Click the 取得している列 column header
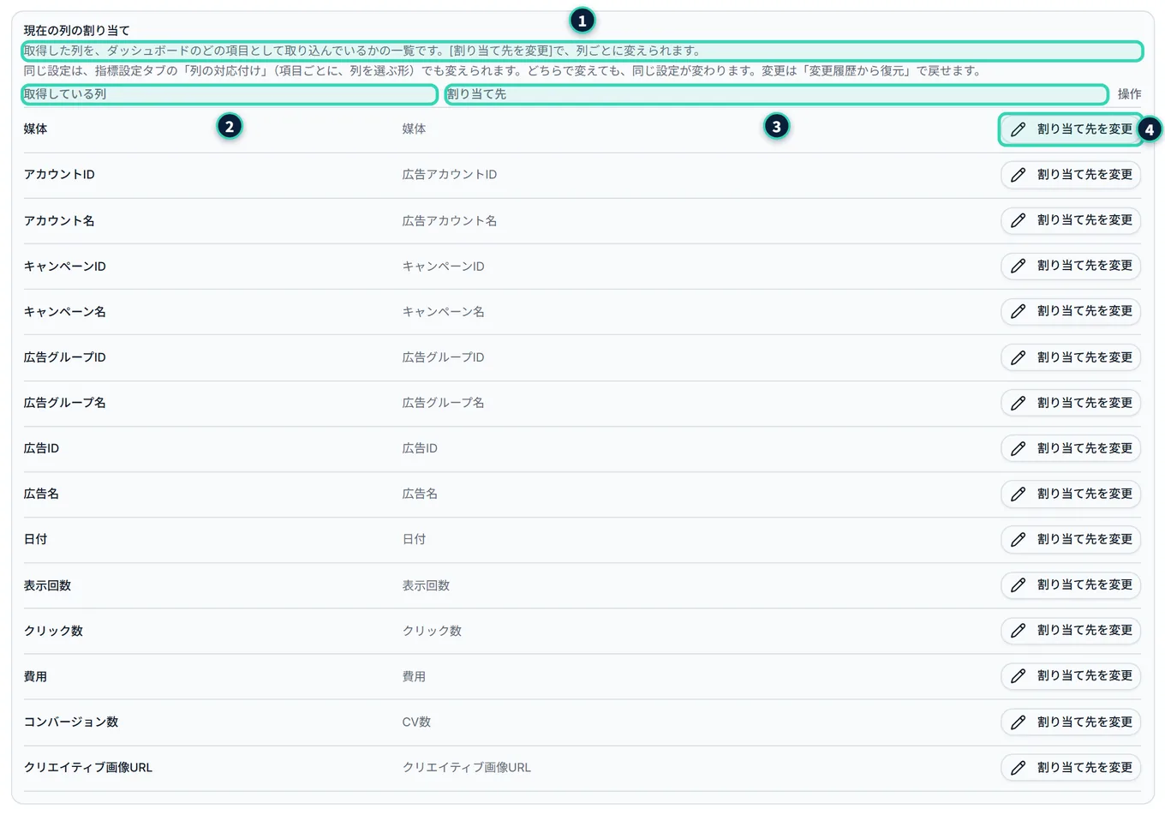This screenshot has height=815, width=1165. click(x=65, y=94)
